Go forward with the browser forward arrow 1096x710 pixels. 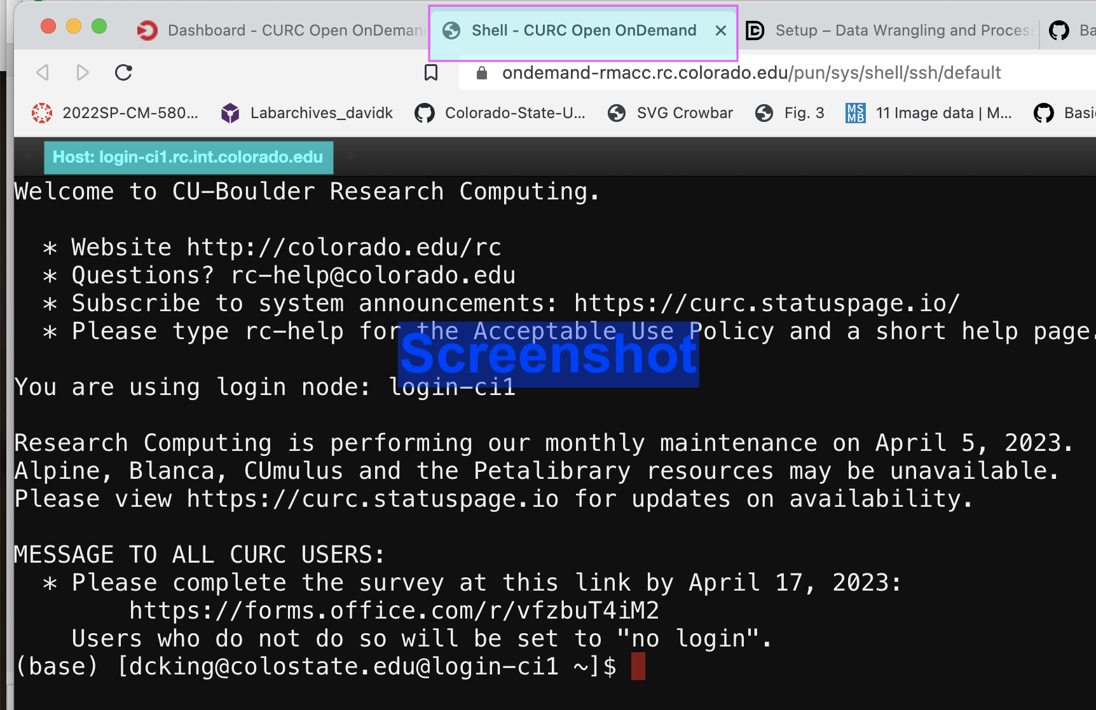(x=82, y=72)
